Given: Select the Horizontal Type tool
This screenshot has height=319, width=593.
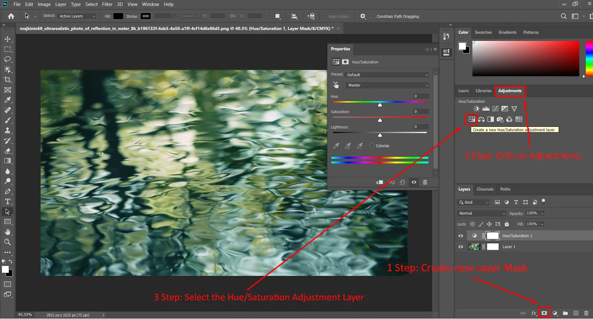Looking at the screenshot, I should point(7,202).
